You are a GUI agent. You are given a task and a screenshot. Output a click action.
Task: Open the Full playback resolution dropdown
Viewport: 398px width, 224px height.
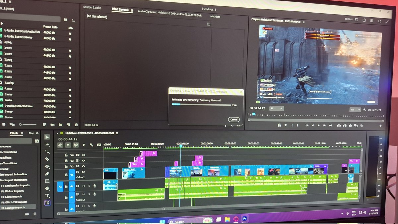pyautogui.click(x=355, y=109)
